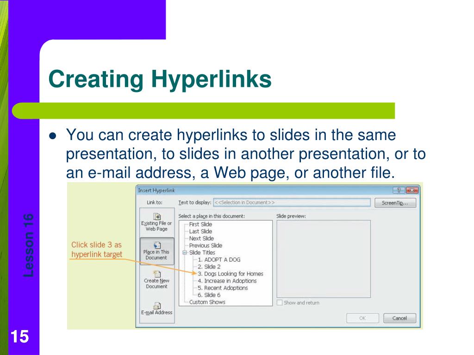Choose E-mail Address link type
Viewport: 474px width, 355px height.
pyautogui.click(x=156, y=309)
